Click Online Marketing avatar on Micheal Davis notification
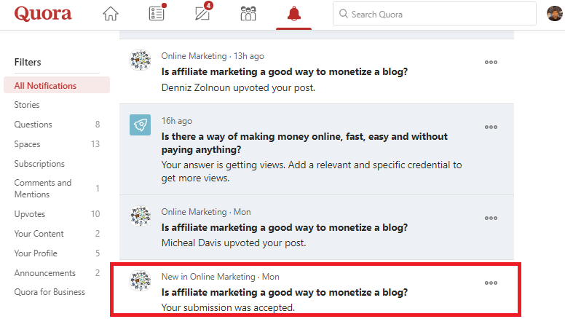Image resolution: width=565 pixels, height=319 pixels. point(141,216)
